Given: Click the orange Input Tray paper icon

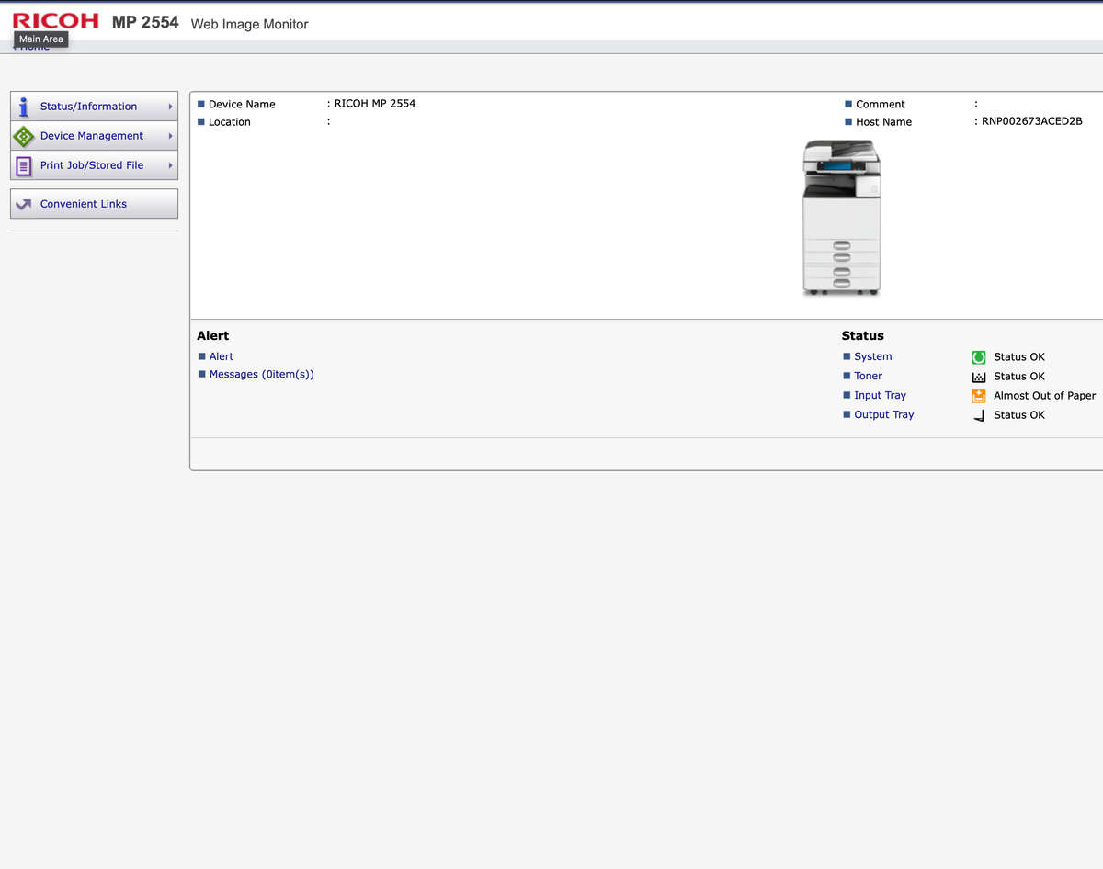Looking at the screenshot, I should point(978,396).
